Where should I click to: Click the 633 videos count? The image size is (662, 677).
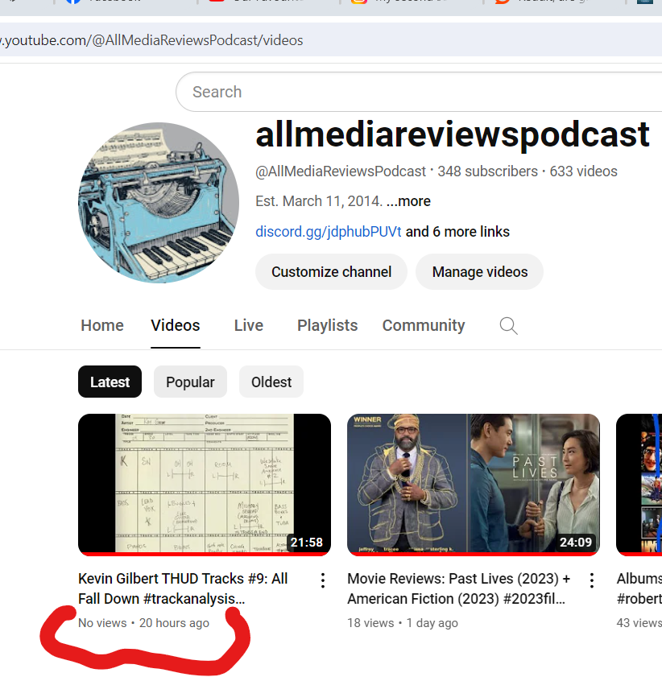coord(583,171)
